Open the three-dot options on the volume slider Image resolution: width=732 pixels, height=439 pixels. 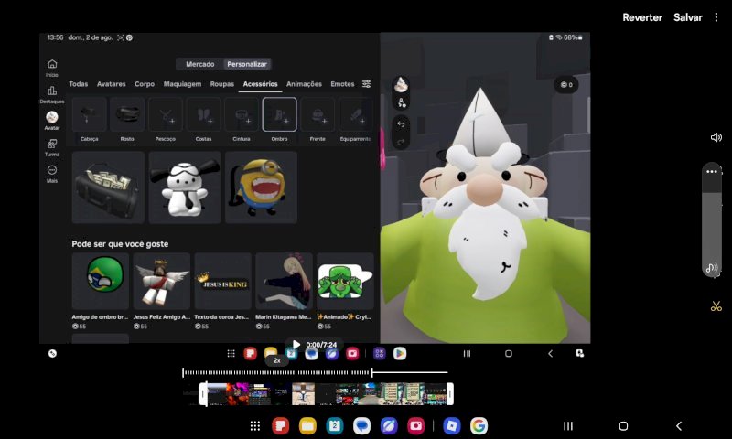pos(712,172)
